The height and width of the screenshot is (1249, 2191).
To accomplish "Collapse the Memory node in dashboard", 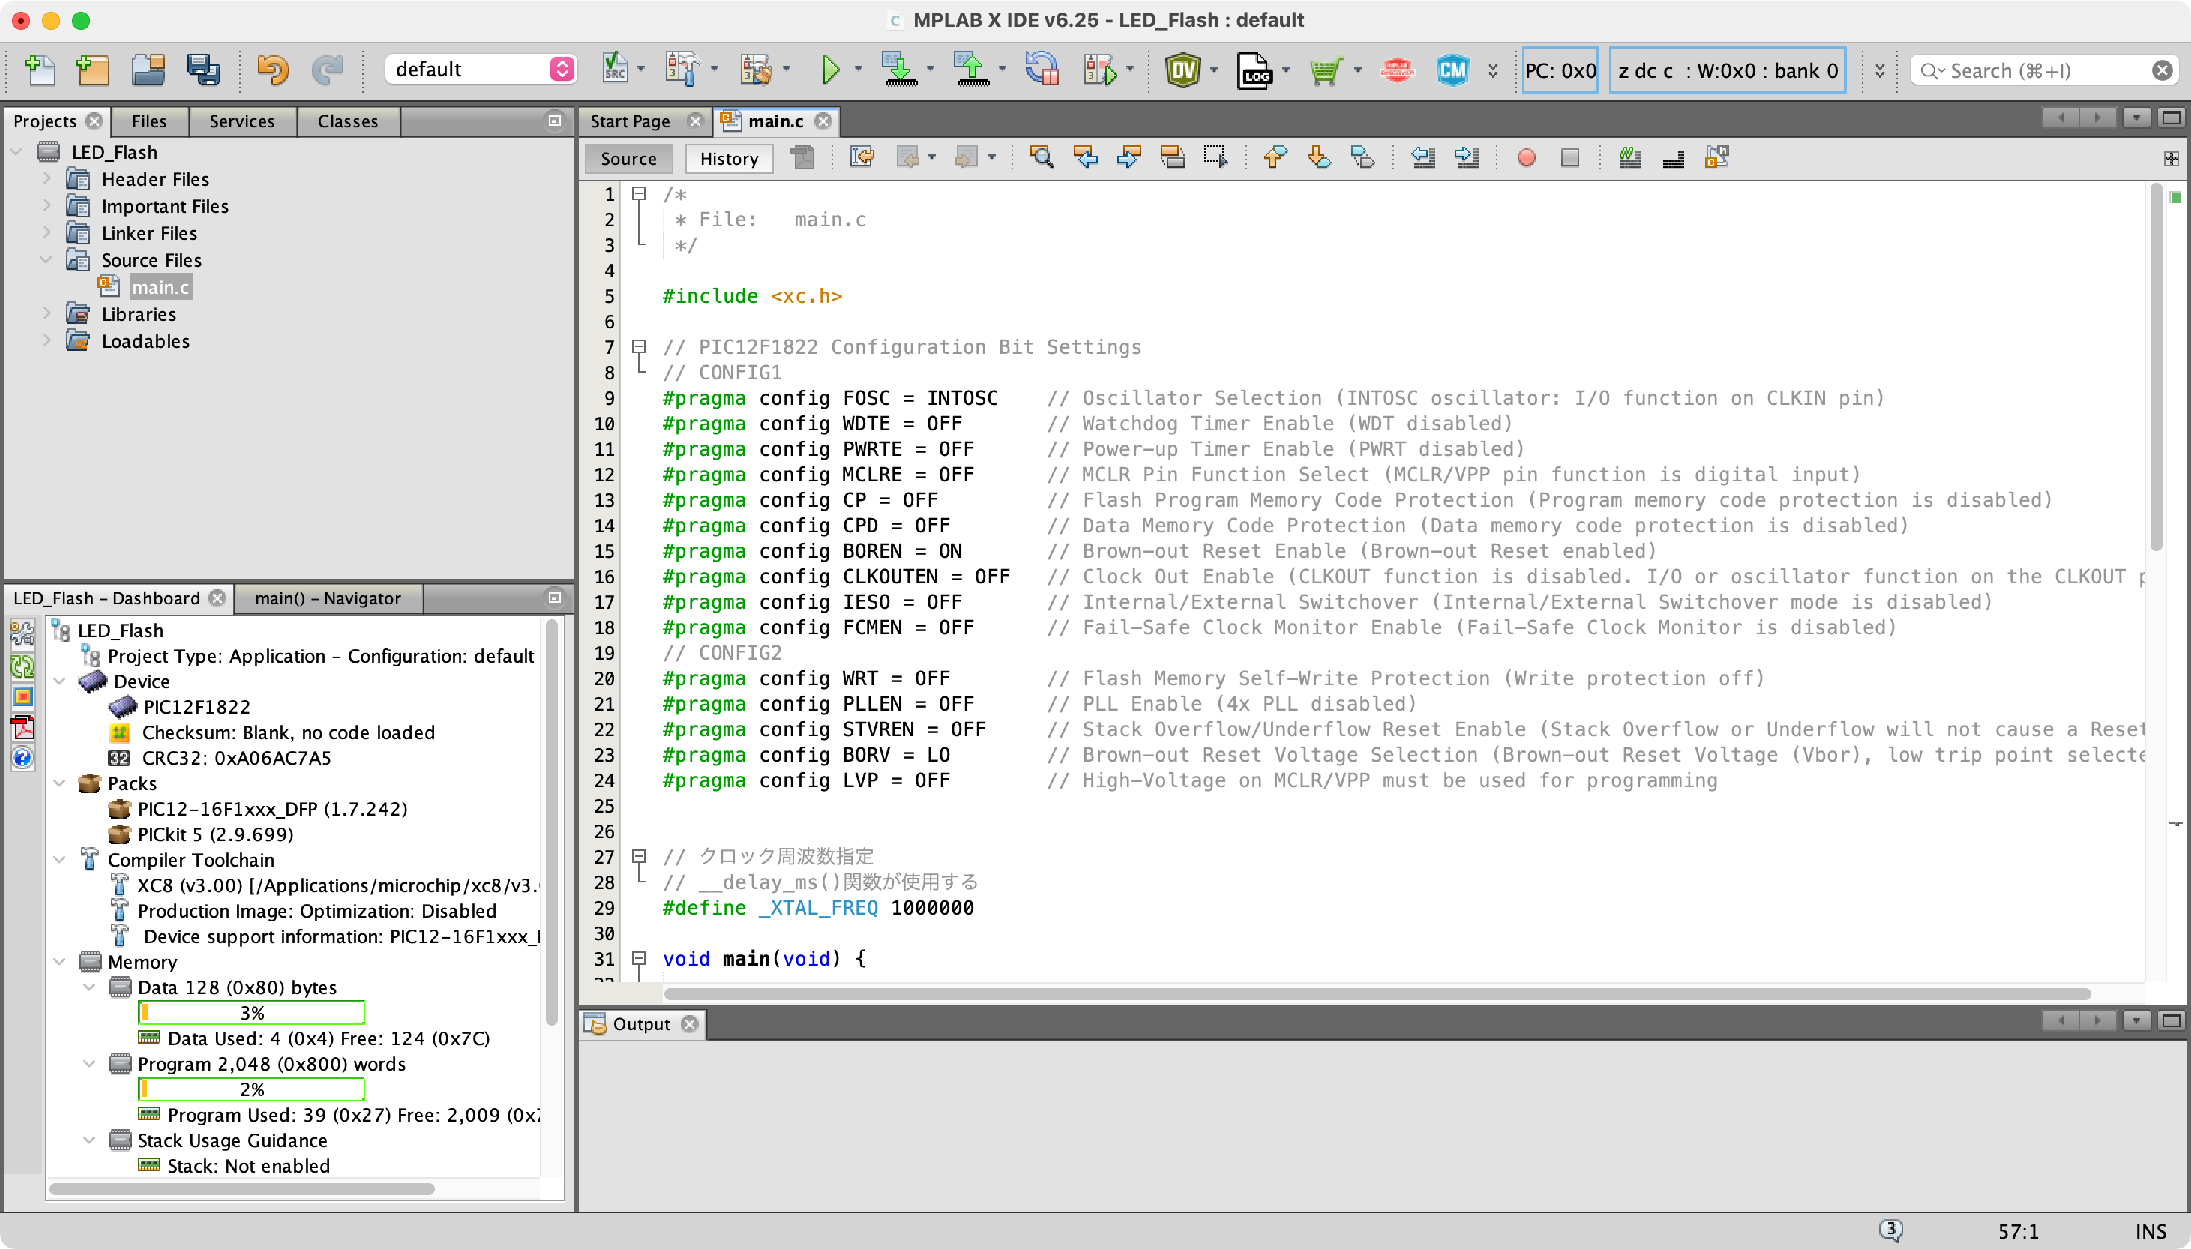I will click(59, 962).
